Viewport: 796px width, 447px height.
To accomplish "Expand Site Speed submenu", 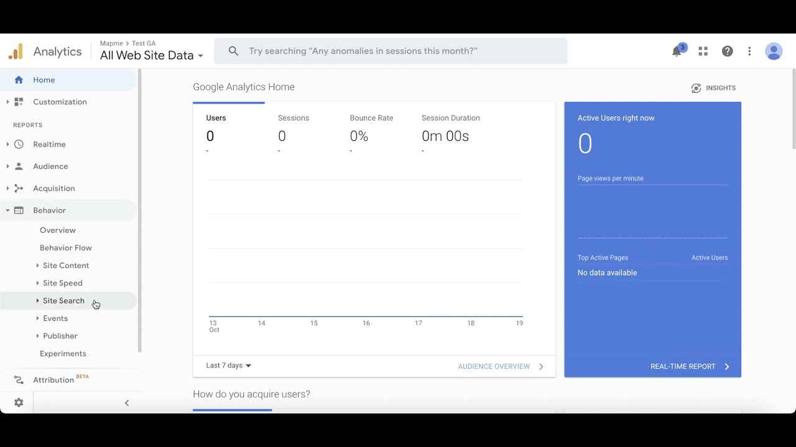I will click(37, 283).
